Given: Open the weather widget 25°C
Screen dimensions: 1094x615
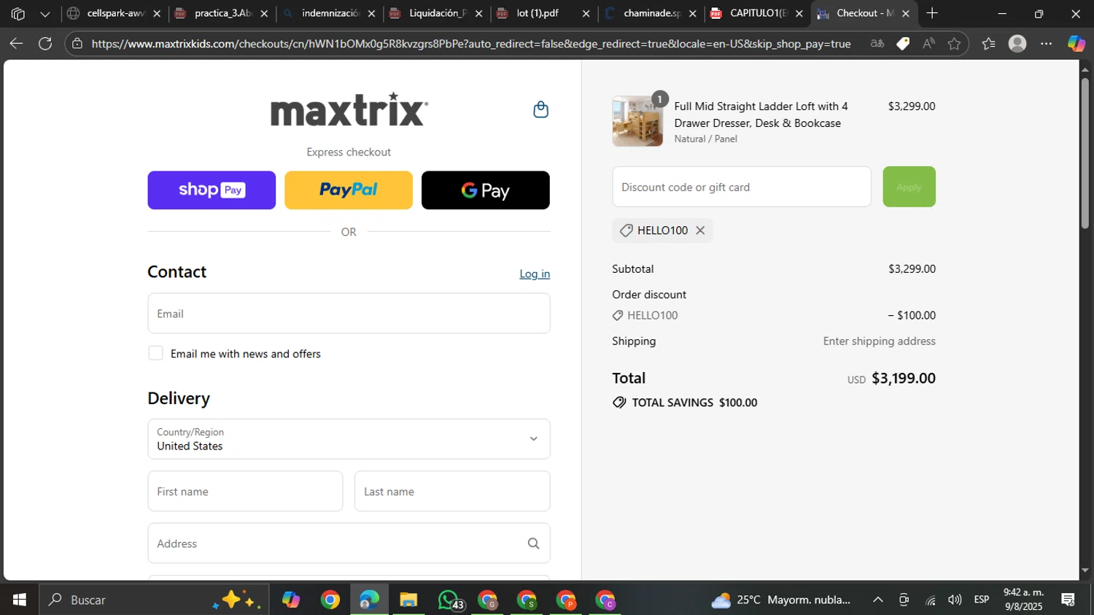Looking at the screenshot, I should [781, 600].
